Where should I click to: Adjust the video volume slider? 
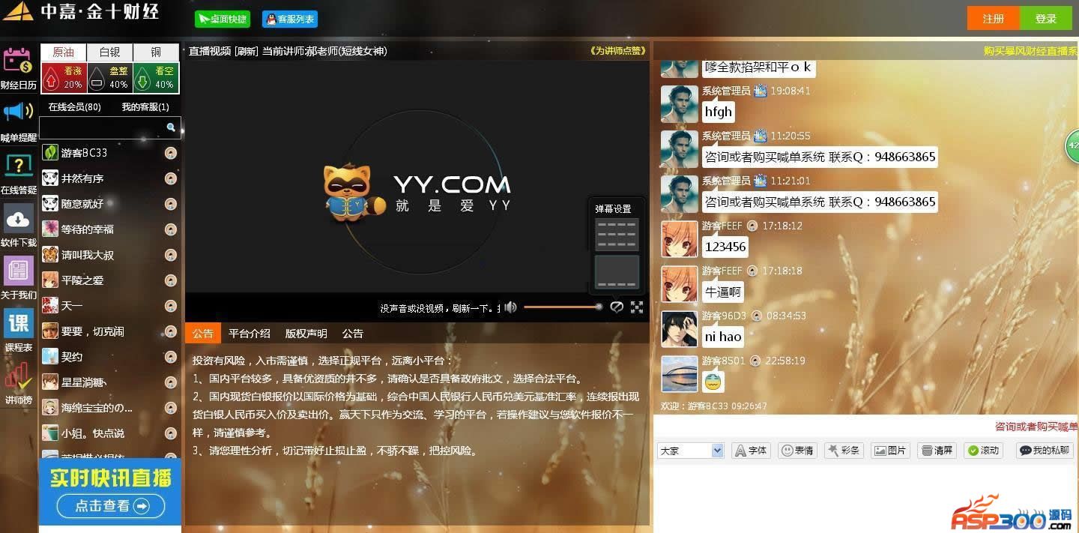tap(562, 307)
